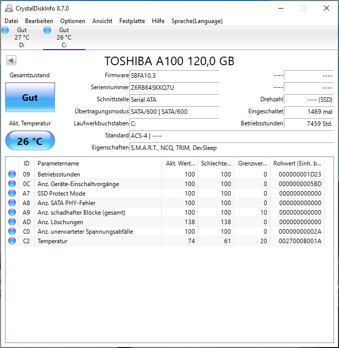Click the Parametername column header
Screen dimensions: 339x348
(x=98, y=163)
